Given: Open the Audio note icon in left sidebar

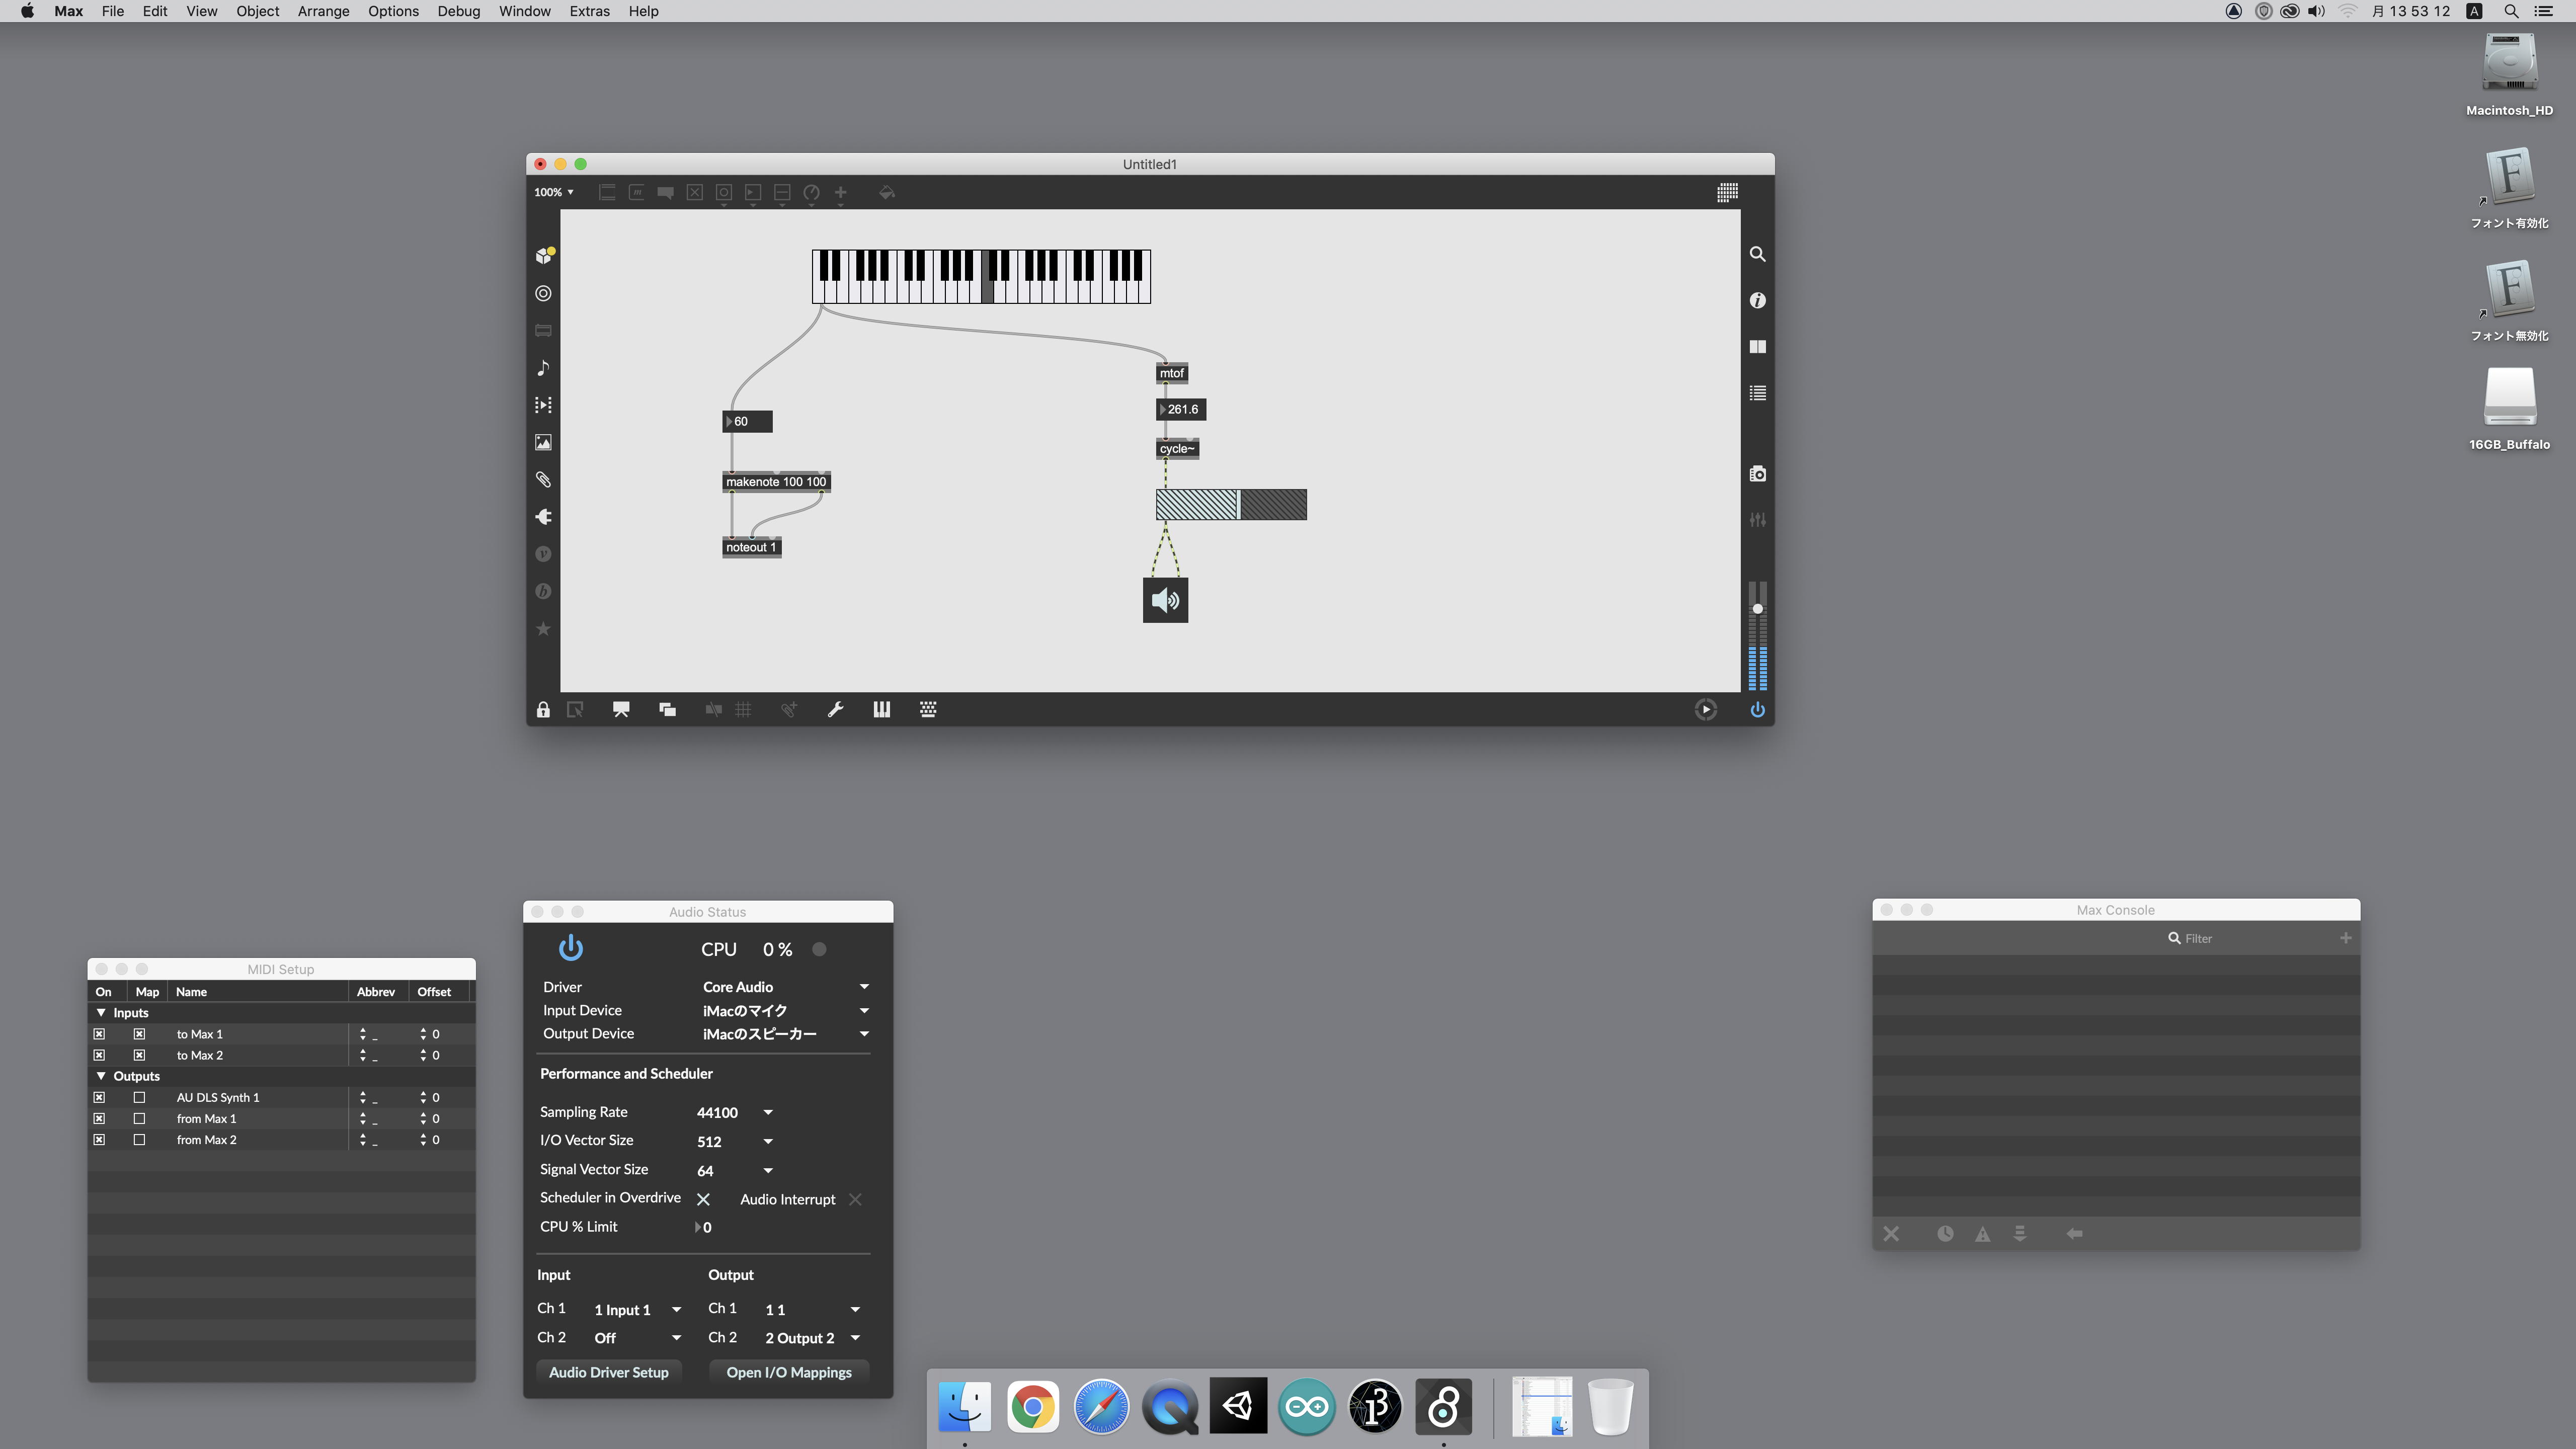Looking at the screenshot, I should (543, 368).
